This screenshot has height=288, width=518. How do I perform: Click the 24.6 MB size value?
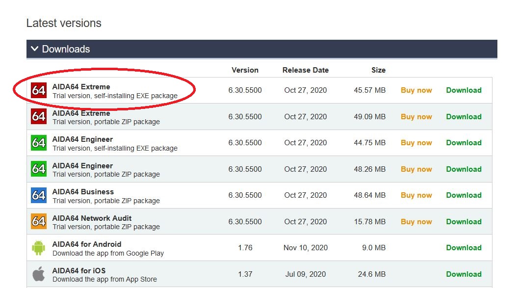click(x=372, y=274)
